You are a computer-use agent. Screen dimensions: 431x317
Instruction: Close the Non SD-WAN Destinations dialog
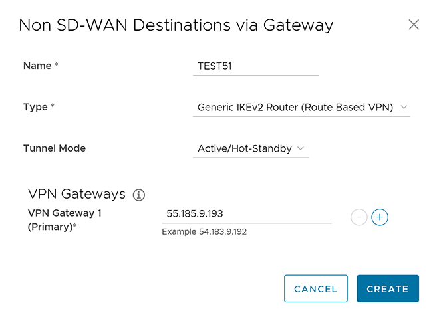click(414, 25)
